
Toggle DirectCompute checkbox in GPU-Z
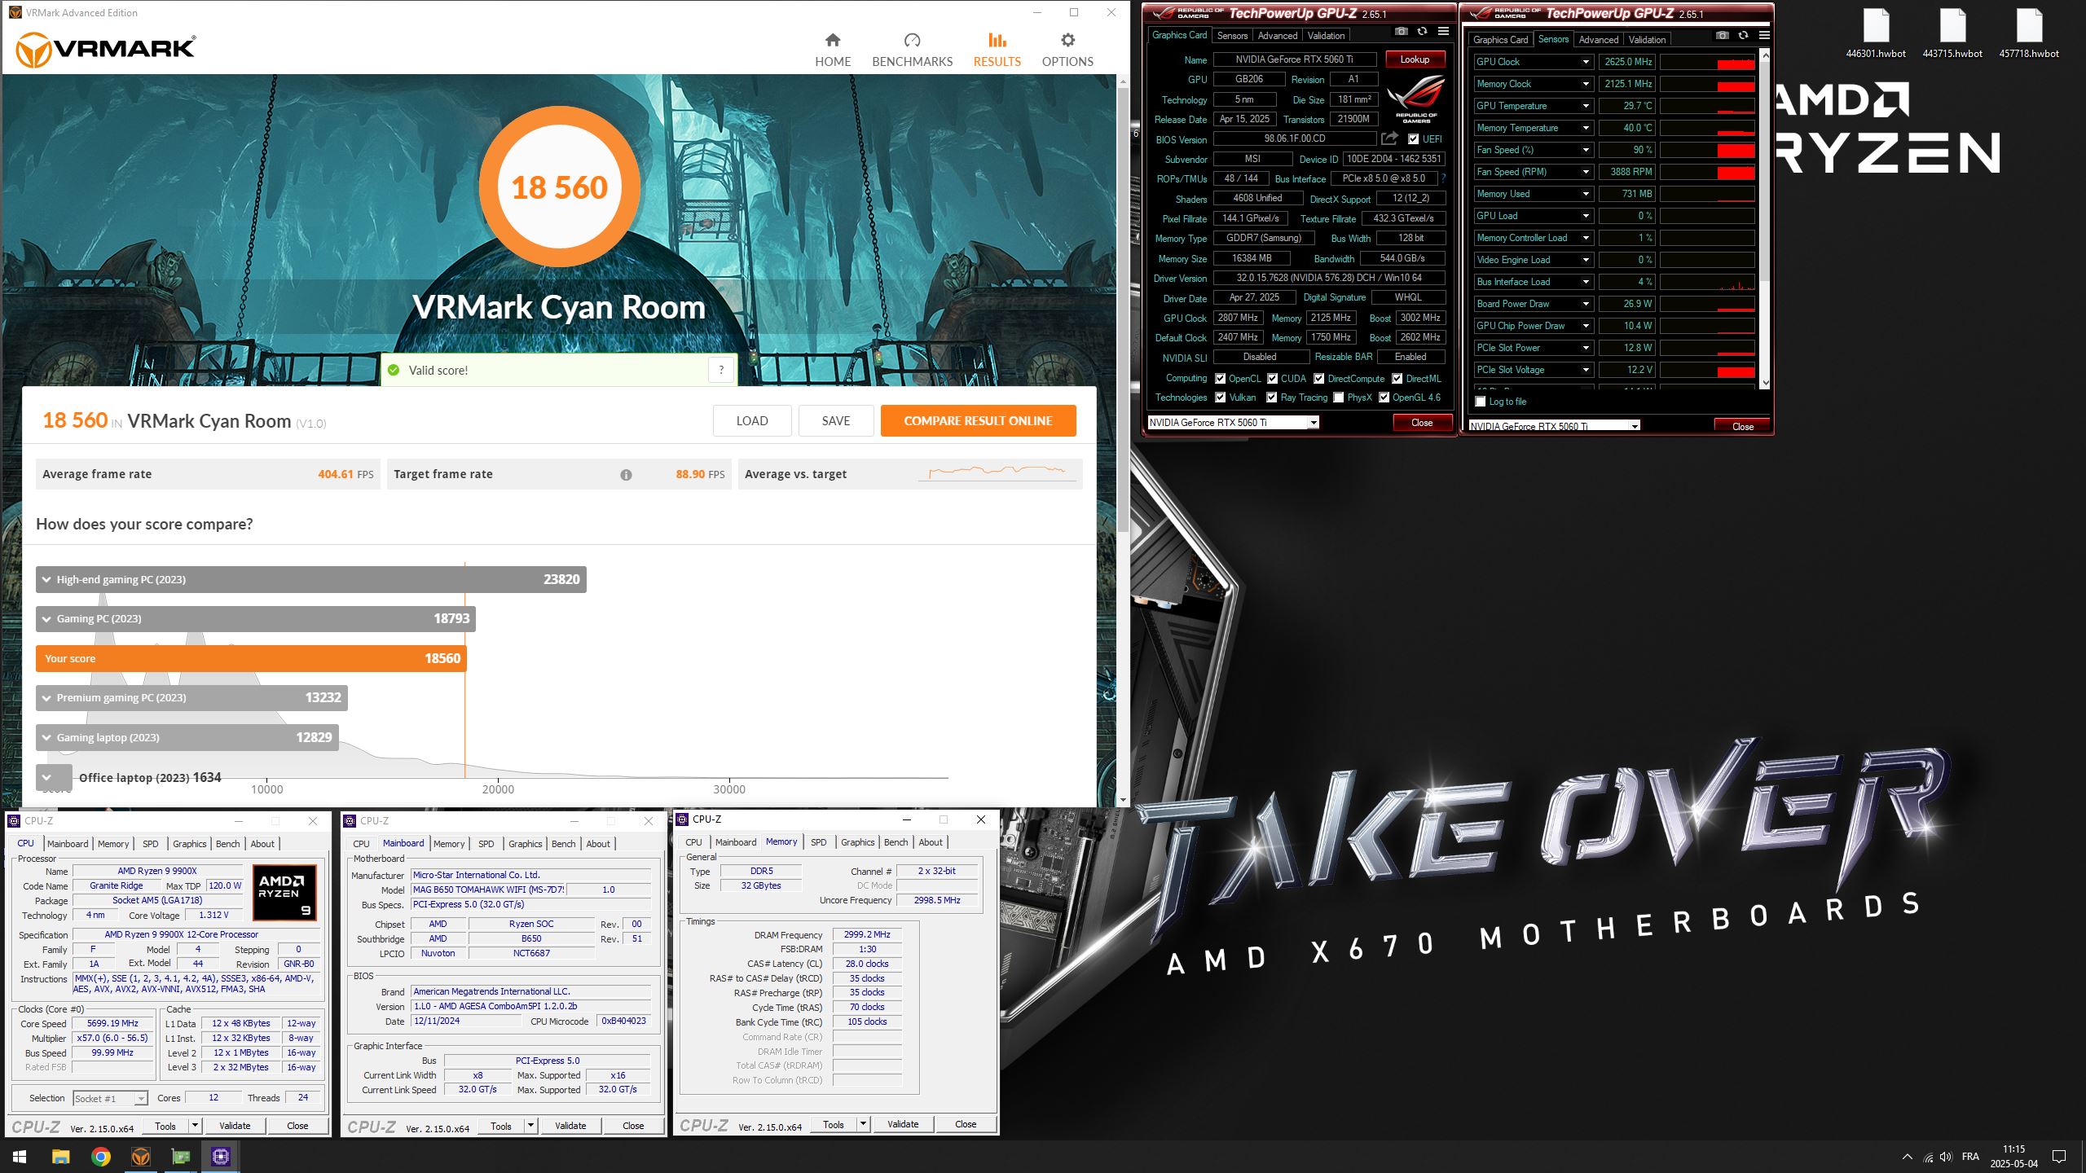point(1318,379)
